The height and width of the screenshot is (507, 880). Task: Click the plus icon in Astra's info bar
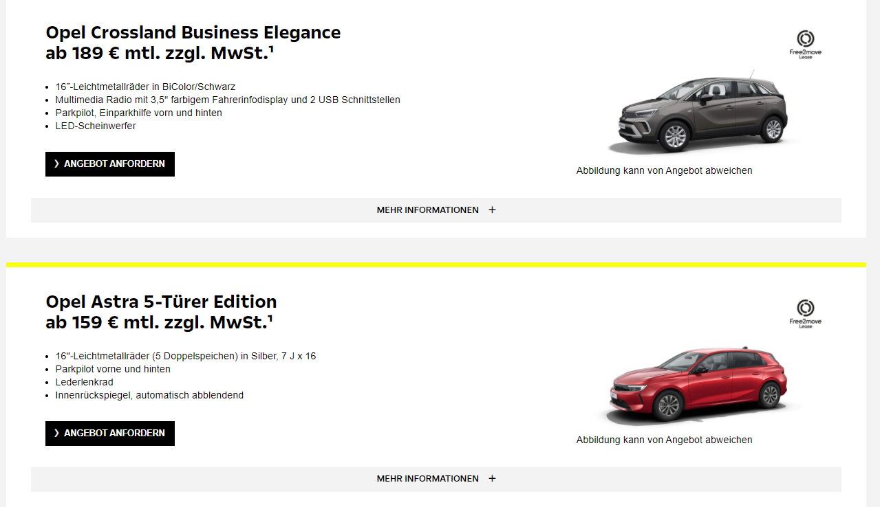point(492,479)
